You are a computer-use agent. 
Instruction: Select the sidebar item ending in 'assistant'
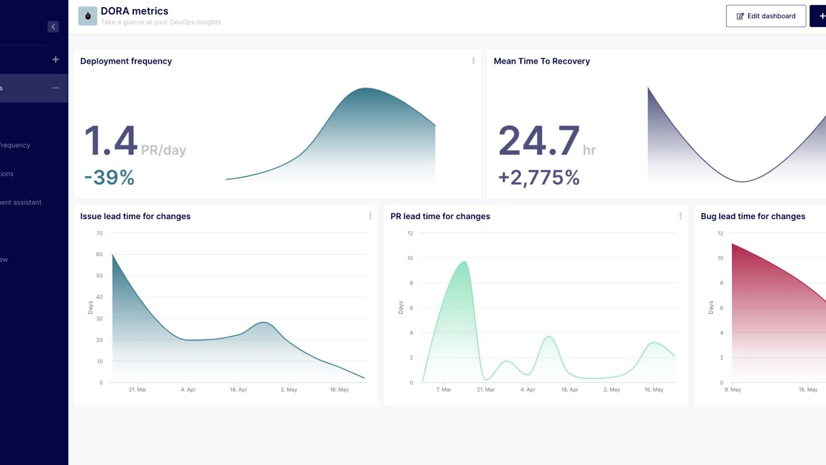(x=21, y=203)
